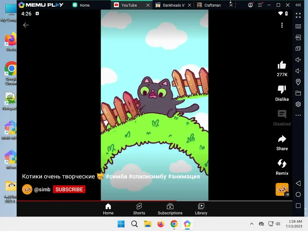Viewport: 308px width, 231px height.
Task: Select the Google Chrome desktop shortcut
Action: click(11, 73)
